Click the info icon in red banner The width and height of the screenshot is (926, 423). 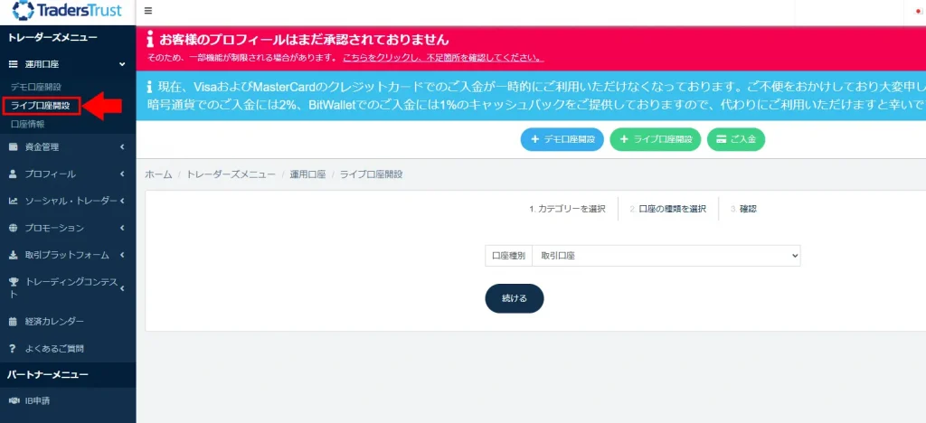151,40
